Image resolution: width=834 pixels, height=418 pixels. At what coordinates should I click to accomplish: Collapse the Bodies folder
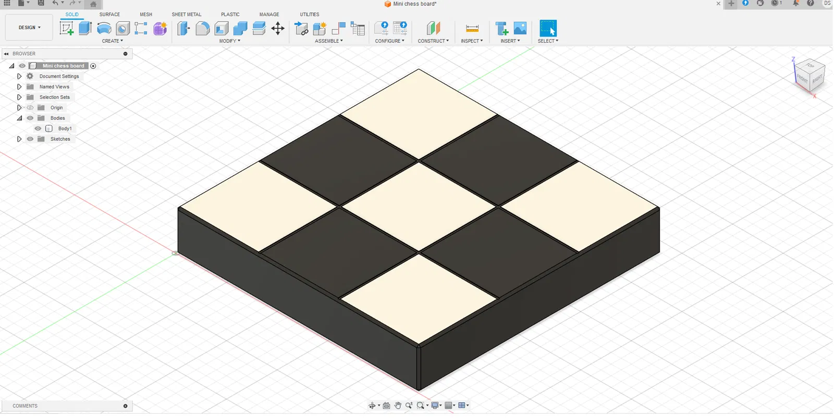19,118
